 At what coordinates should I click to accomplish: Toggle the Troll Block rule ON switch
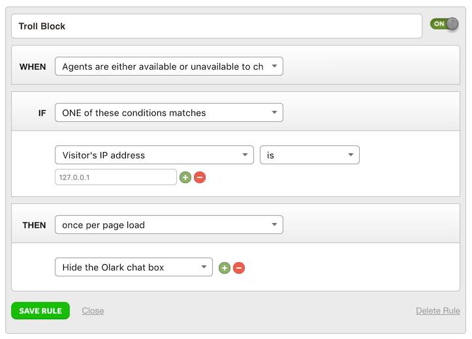pos(445,24)
